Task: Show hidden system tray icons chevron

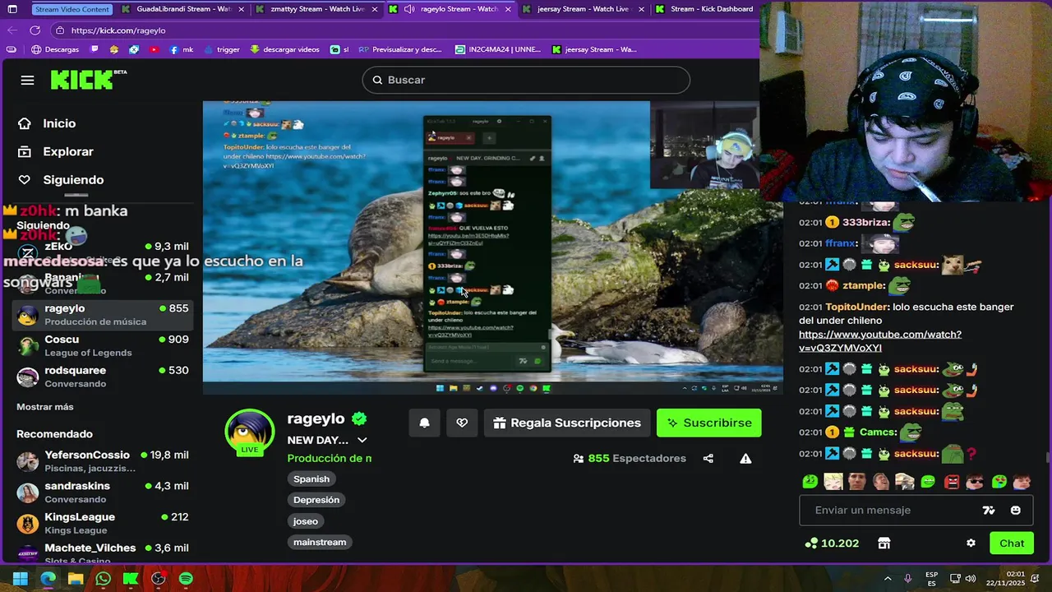Action: coord(887,579)
